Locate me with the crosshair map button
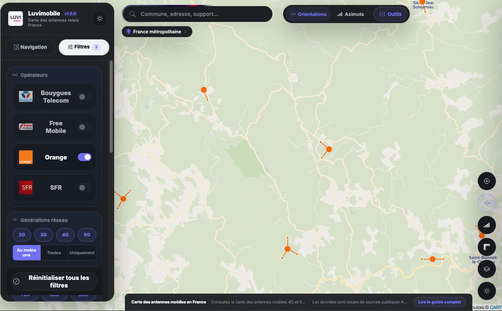Screen dimensions: 502x311 click(487, 181)
